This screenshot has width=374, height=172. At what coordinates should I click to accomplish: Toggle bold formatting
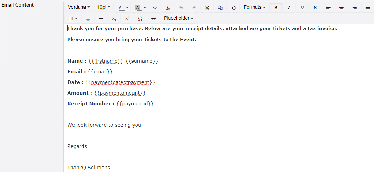point(276,8)
